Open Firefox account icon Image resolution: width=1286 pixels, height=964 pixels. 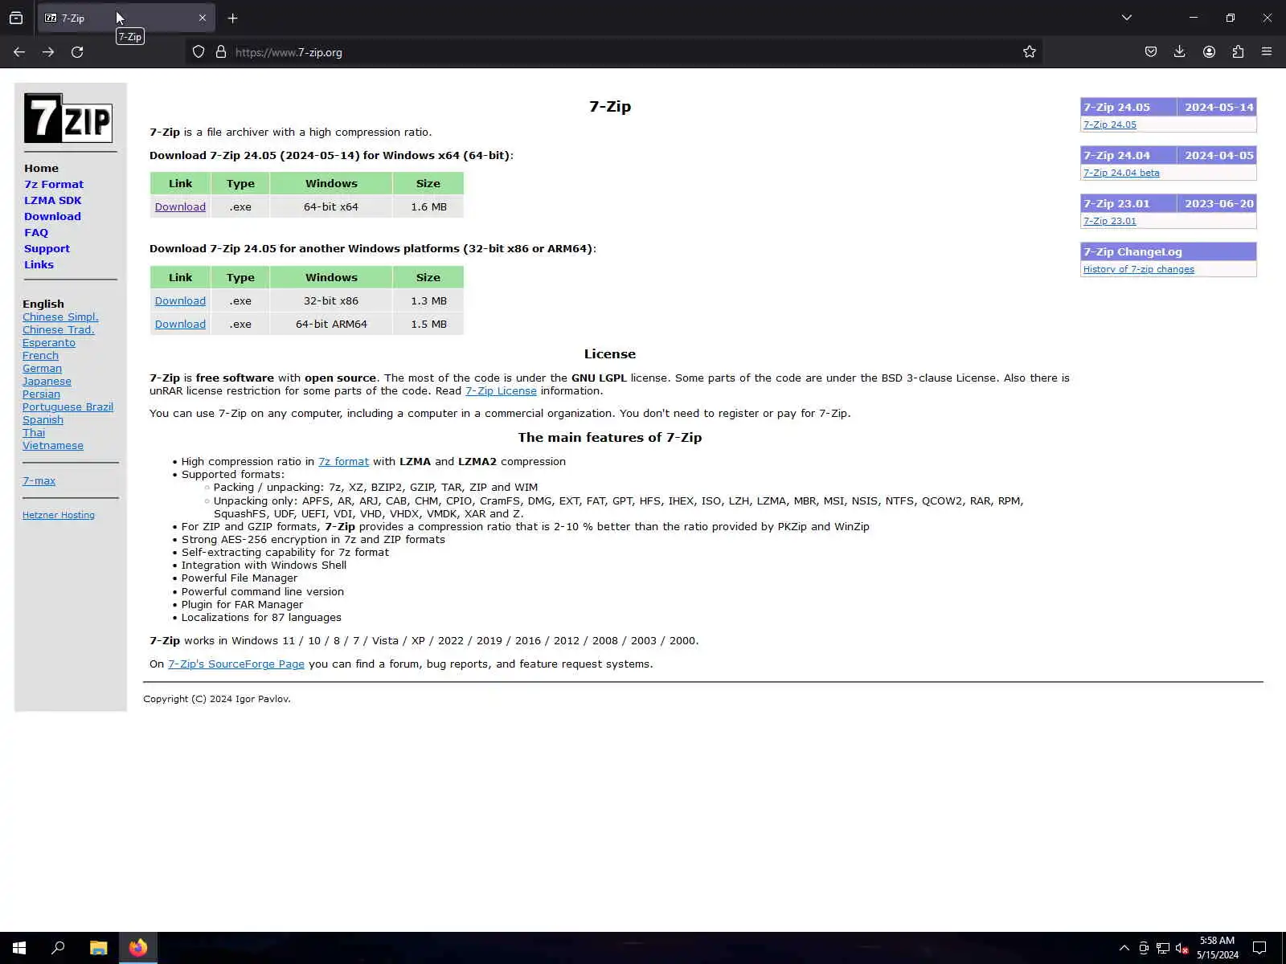coord(1209,52)
